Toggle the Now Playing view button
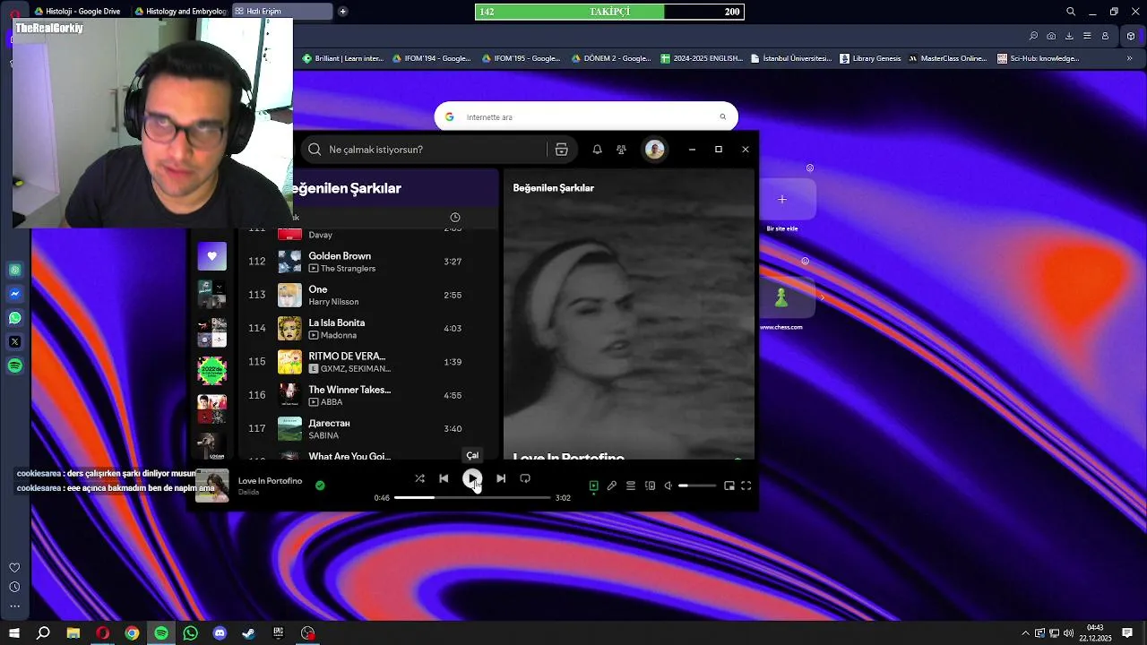Image resolution: width=1147 pixels, height=645 pixels. (x=593, y=486)
